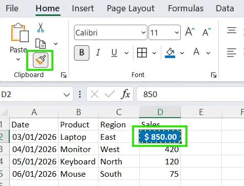Switch to the Insert tab
244x186 pixels.
(x=83, y=8)
